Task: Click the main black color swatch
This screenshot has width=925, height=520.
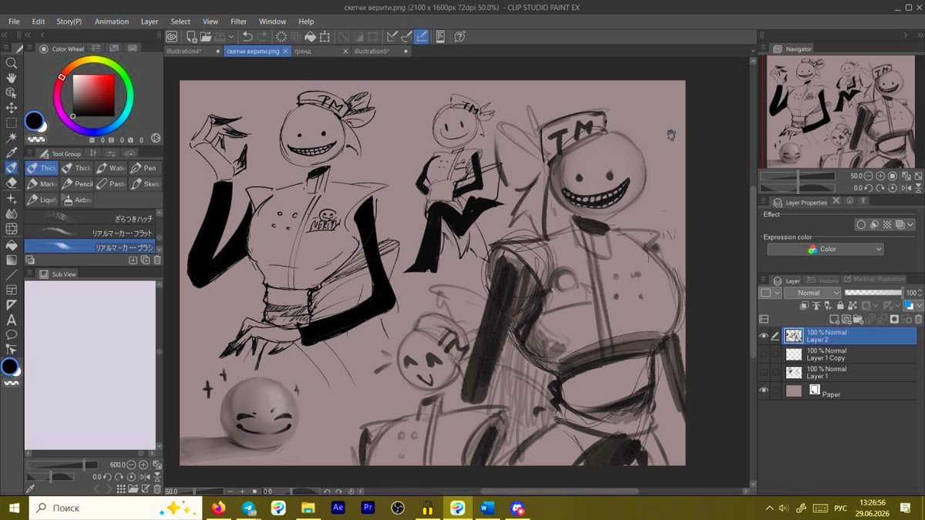Action: [34, 121]
